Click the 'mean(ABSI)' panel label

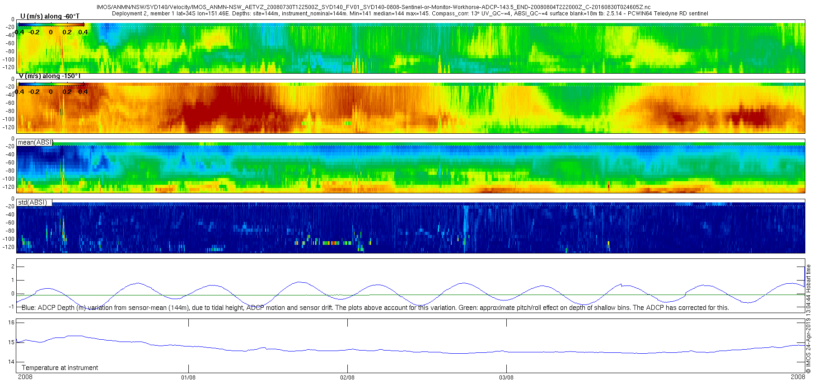(x=35, y=142)
